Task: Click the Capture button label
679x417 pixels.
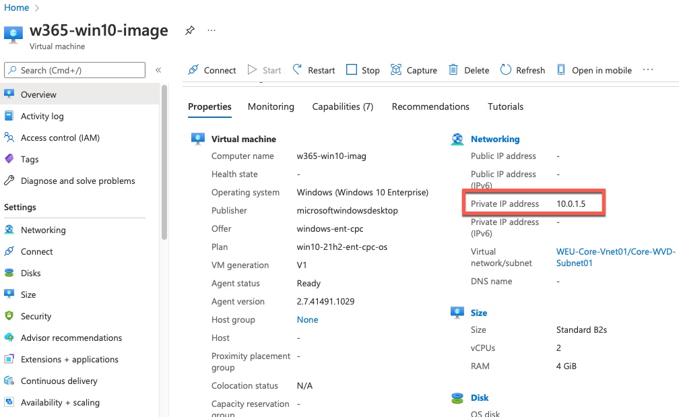Action: (x=422, y=70)
